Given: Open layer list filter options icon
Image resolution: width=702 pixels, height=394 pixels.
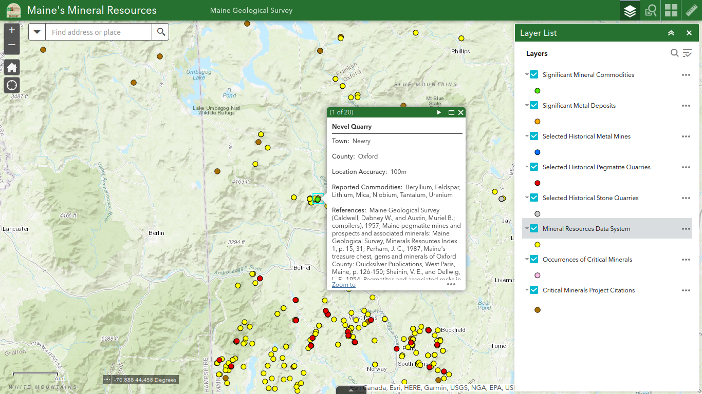Looking at the screenshot, I should coord(687,53).
